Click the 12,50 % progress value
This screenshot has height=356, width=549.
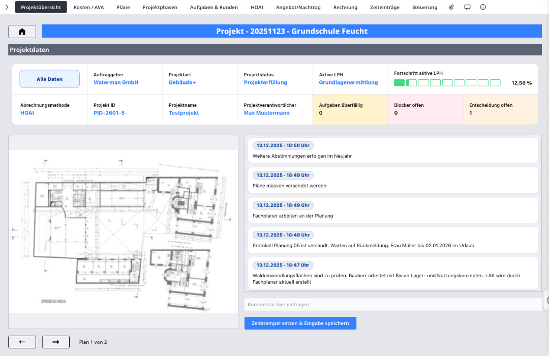coord(522,83)
